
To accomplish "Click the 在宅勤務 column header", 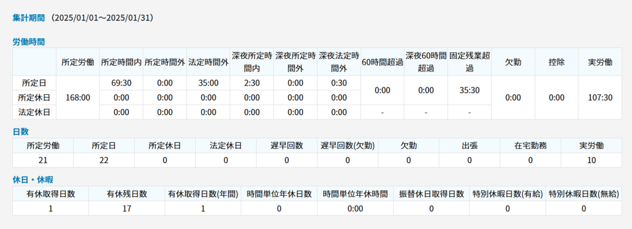I will (x=530, y=145).
